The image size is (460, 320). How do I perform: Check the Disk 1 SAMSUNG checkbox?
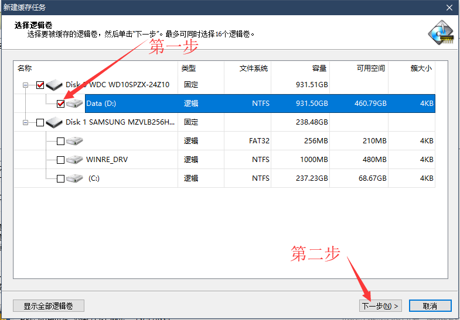coord(40,123)
